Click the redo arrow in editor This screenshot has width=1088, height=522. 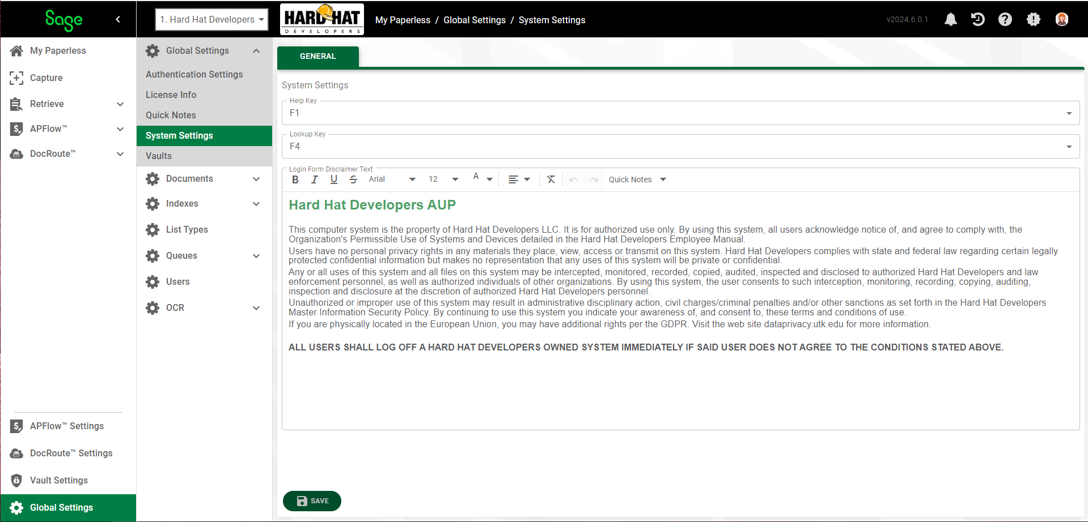594,179
